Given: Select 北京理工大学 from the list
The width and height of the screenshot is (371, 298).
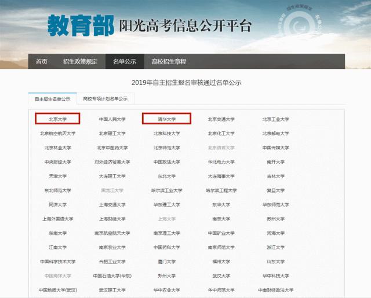Looking at the screenshot, I should tap(112, 134).
